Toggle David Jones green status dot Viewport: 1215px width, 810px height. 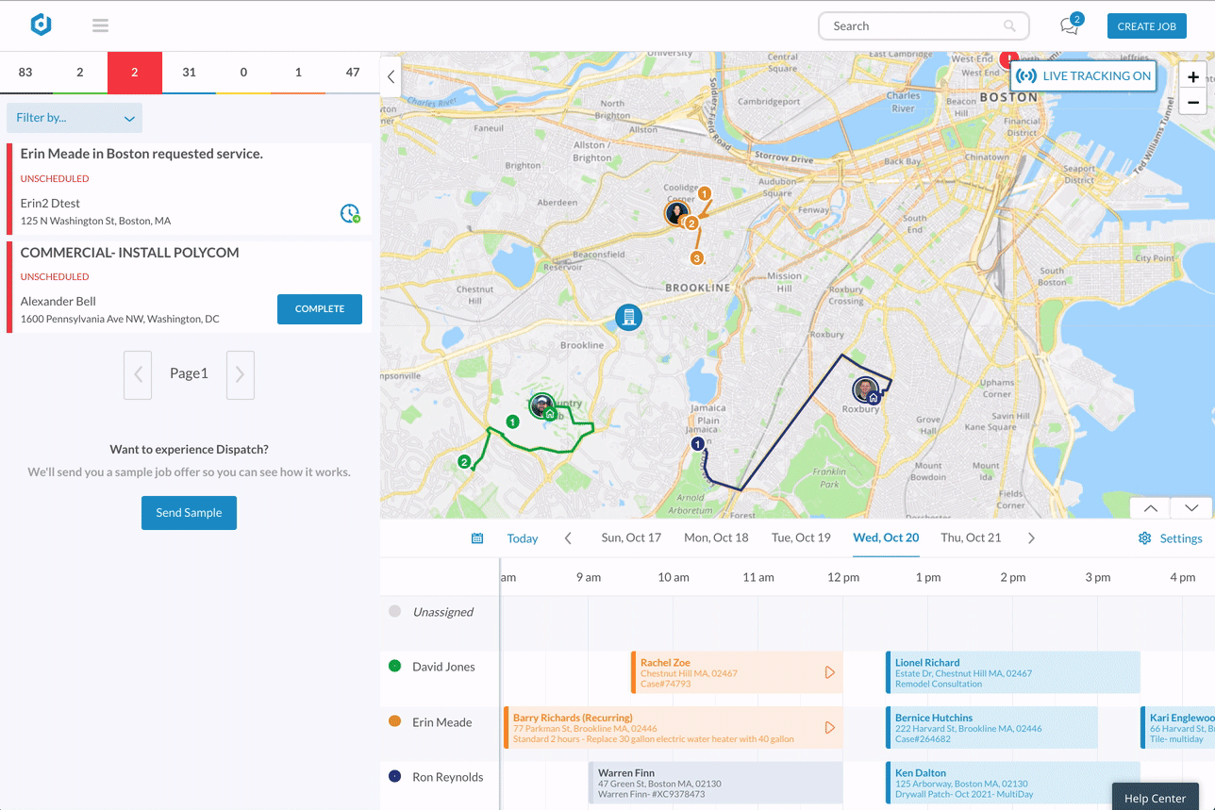coord(395,666)
